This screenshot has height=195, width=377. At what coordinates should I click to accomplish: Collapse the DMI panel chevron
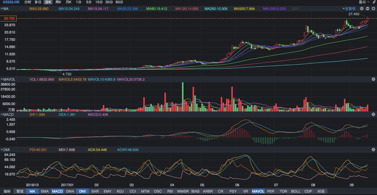(x=2, y=150)
